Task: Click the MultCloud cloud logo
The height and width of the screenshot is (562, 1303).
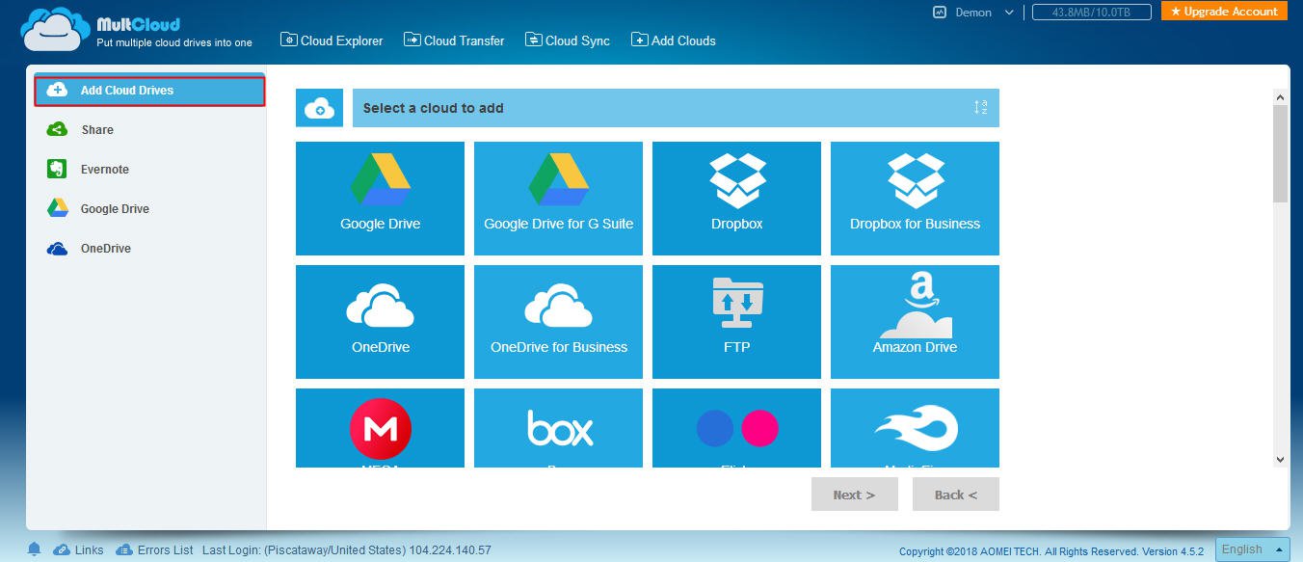Action: [x=56, y=29]
